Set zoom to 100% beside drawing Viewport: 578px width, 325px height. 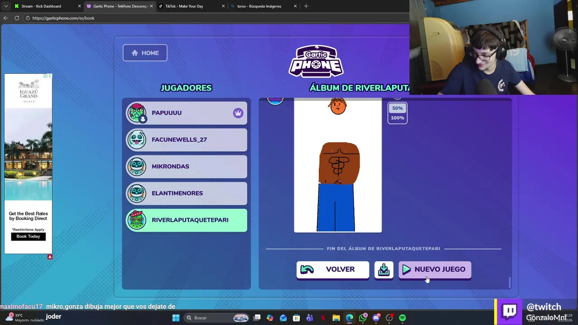pyautogui.click(x=397, y=118)
